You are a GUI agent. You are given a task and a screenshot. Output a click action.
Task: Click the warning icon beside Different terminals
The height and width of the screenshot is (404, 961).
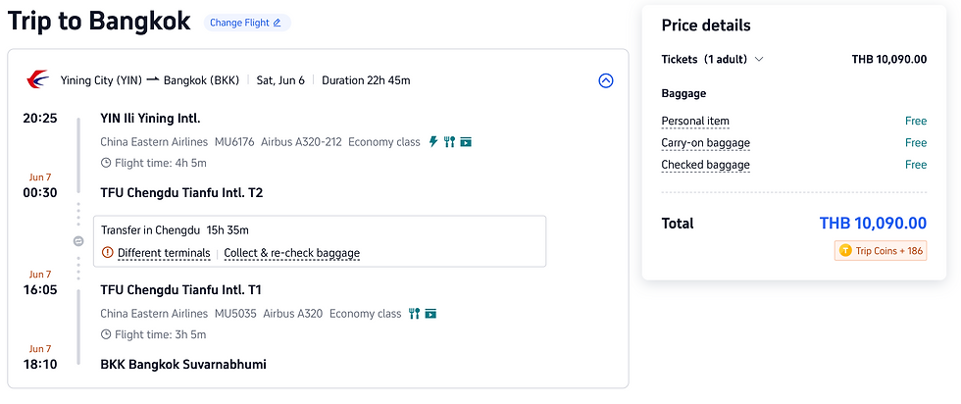[x=108, y=253]
